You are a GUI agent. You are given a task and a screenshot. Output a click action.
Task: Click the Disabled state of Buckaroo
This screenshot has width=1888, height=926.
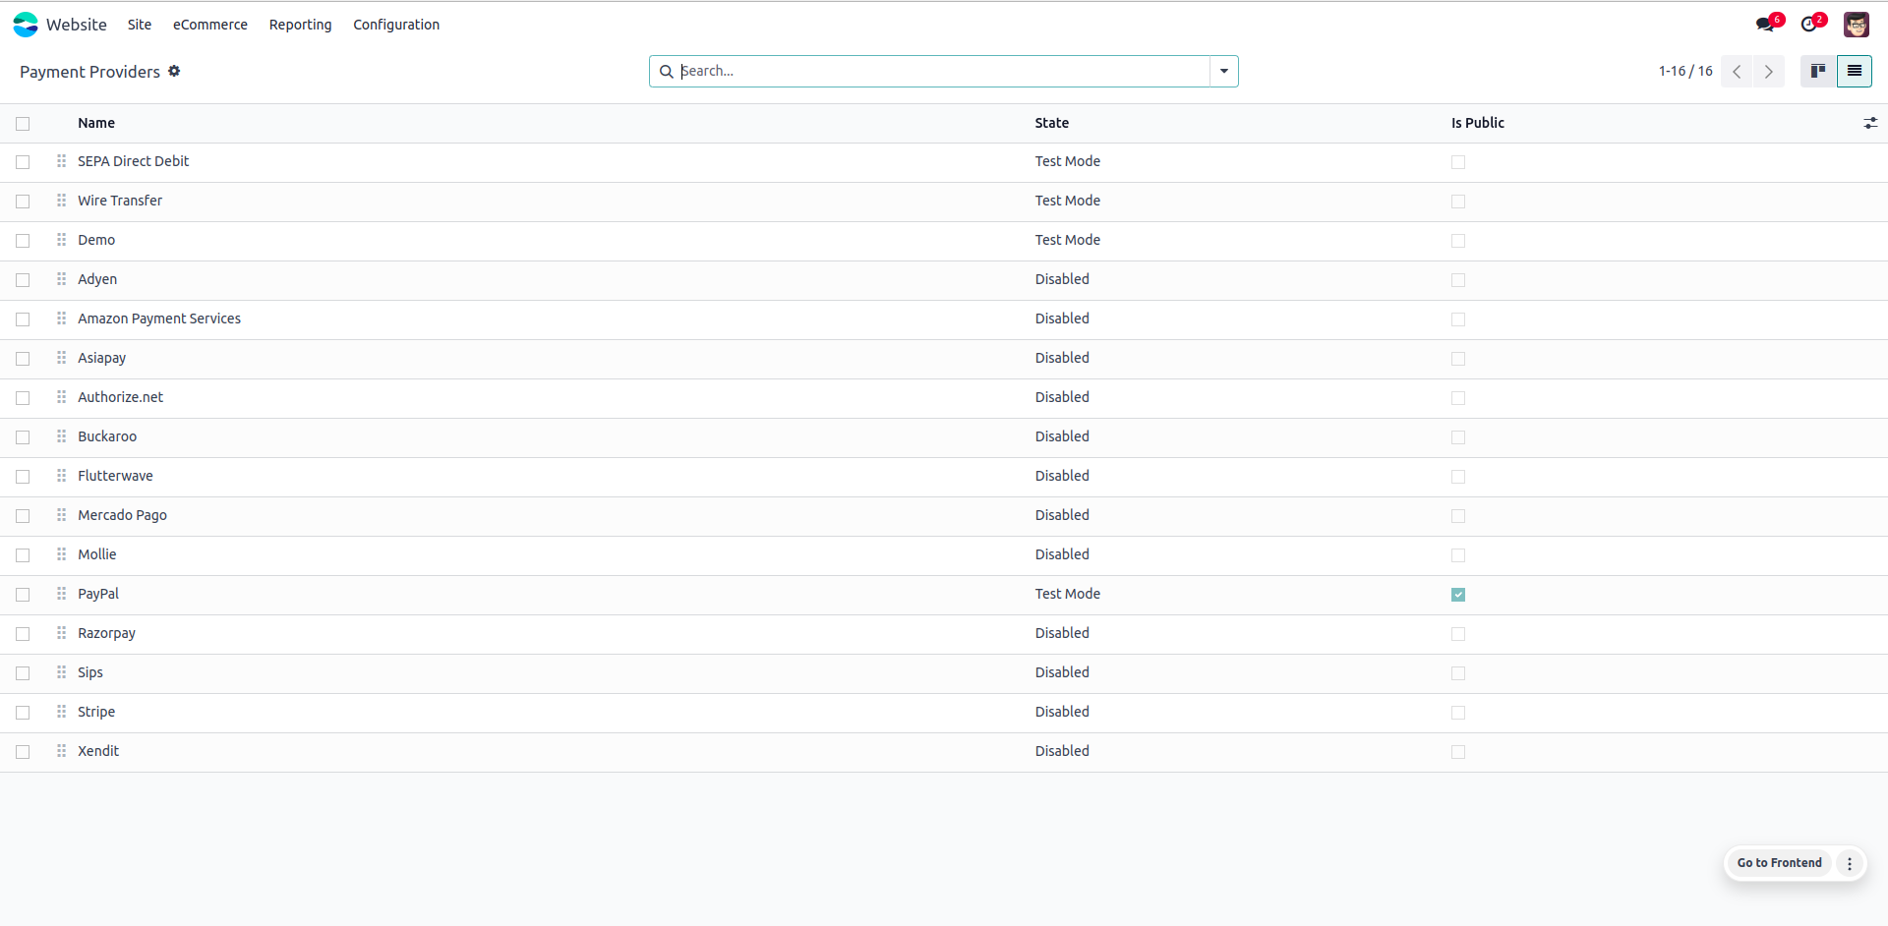pyautogui.click(x=1062, y=436)
